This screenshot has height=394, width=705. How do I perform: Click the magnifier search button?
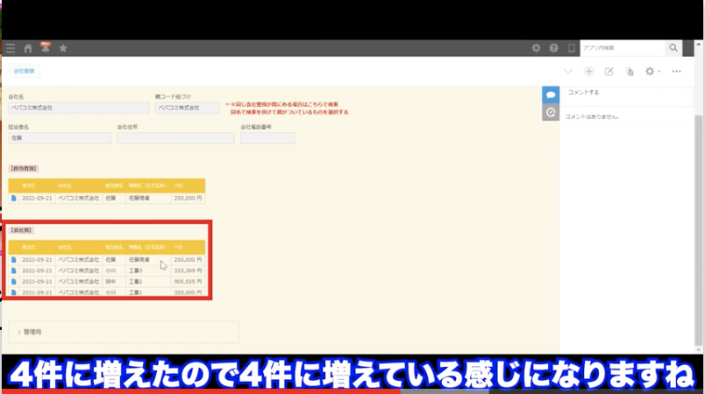pyautogui.click(x=673, y=48)
